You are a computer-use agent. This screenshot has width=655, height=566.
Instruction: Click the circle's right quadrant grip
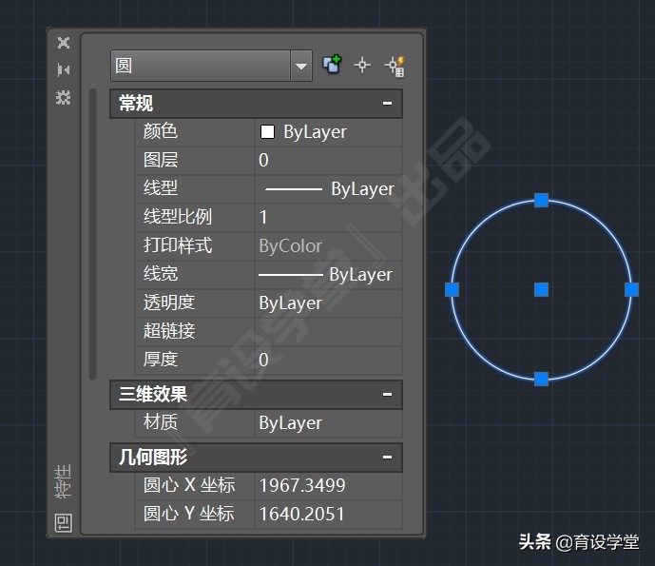point(631,290)
